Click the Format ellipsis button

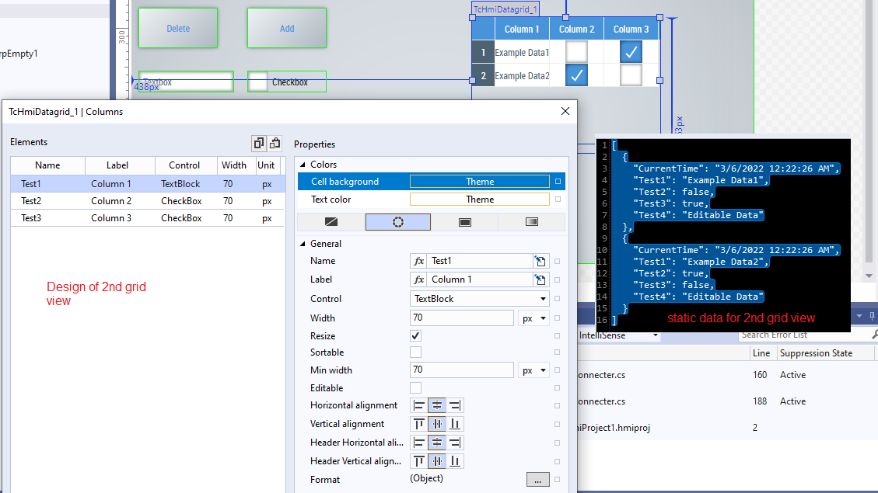pyautogui.click(x=537, y=479)
